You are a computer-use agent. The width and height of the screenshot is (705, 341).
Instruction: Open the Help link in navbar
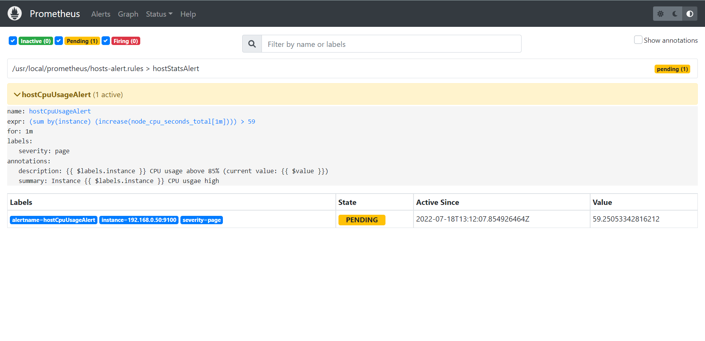coord(188,14)
